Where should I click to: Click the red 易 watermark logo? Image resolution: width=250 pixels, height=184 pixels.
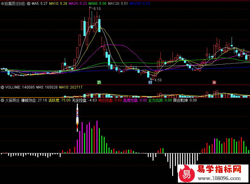tap(187, 174)
